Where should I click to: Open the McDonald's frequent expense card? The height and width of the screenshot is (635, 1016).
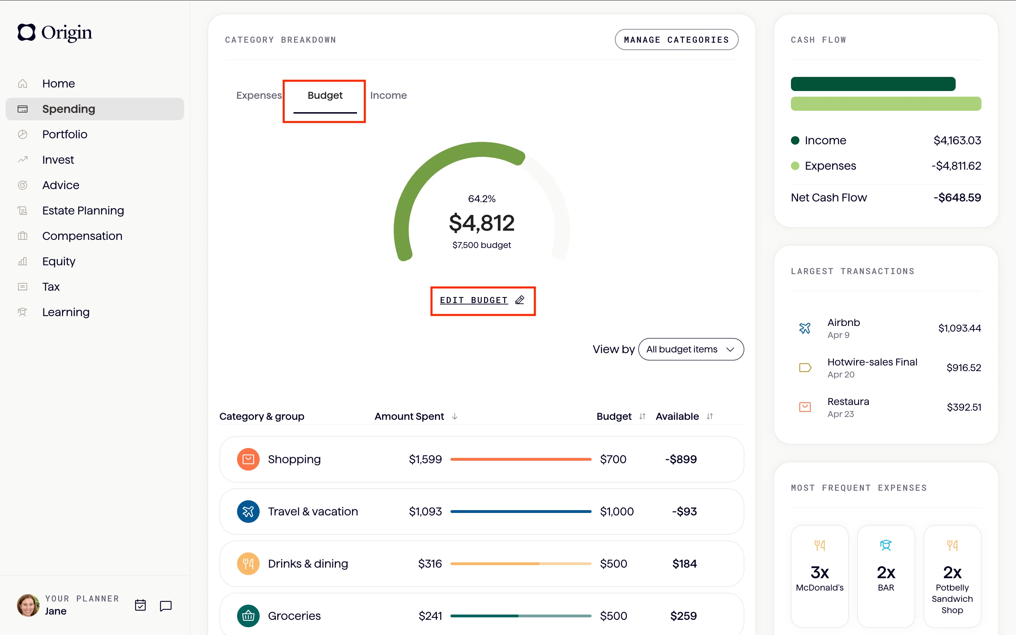point(819,575)
